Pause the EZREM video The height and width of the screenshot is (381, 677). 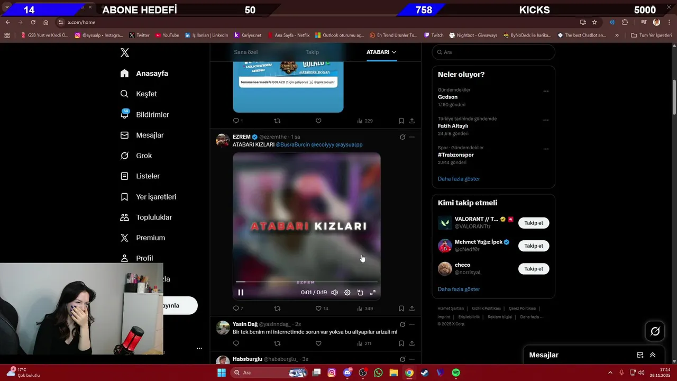click(x=241, y=292)
